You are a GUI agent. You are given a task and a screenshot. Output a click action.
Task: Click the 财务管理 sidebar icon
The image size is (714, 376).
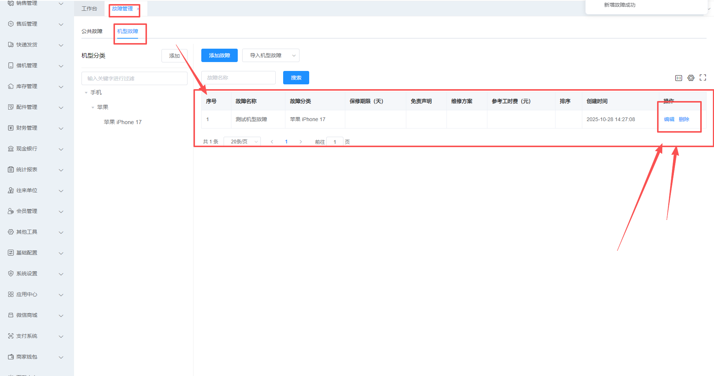coord(11,128)
